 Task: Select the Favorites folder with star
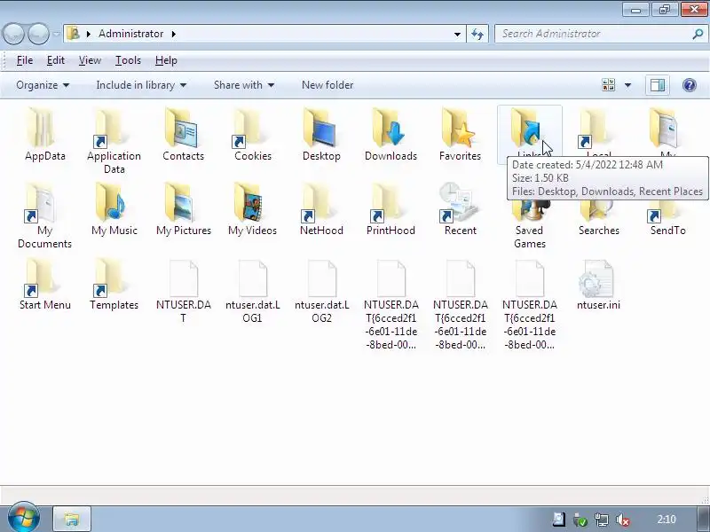460,129
